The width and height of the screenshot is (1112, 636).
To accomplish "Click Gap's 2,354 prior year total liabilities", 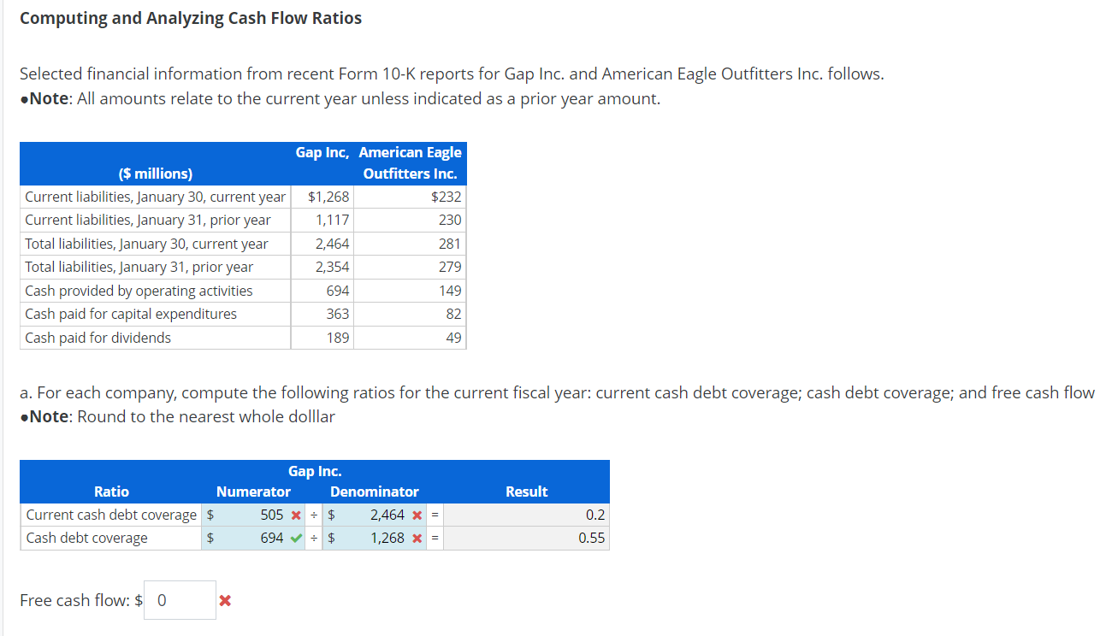I will [x=333, y=268].
